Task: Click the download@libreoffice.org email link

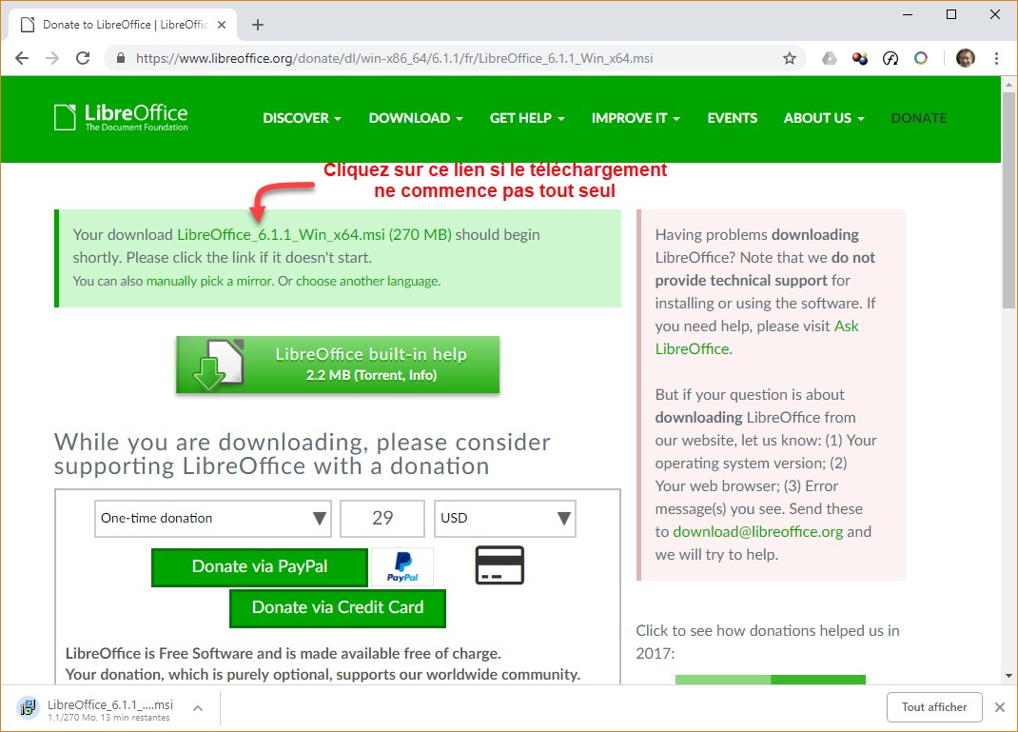Action: 757,532
